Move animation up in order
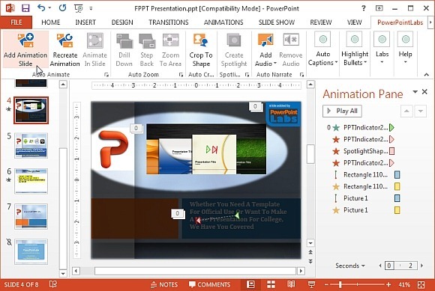Viewport: 435px width, 291px height. click(x=406, y=111)
